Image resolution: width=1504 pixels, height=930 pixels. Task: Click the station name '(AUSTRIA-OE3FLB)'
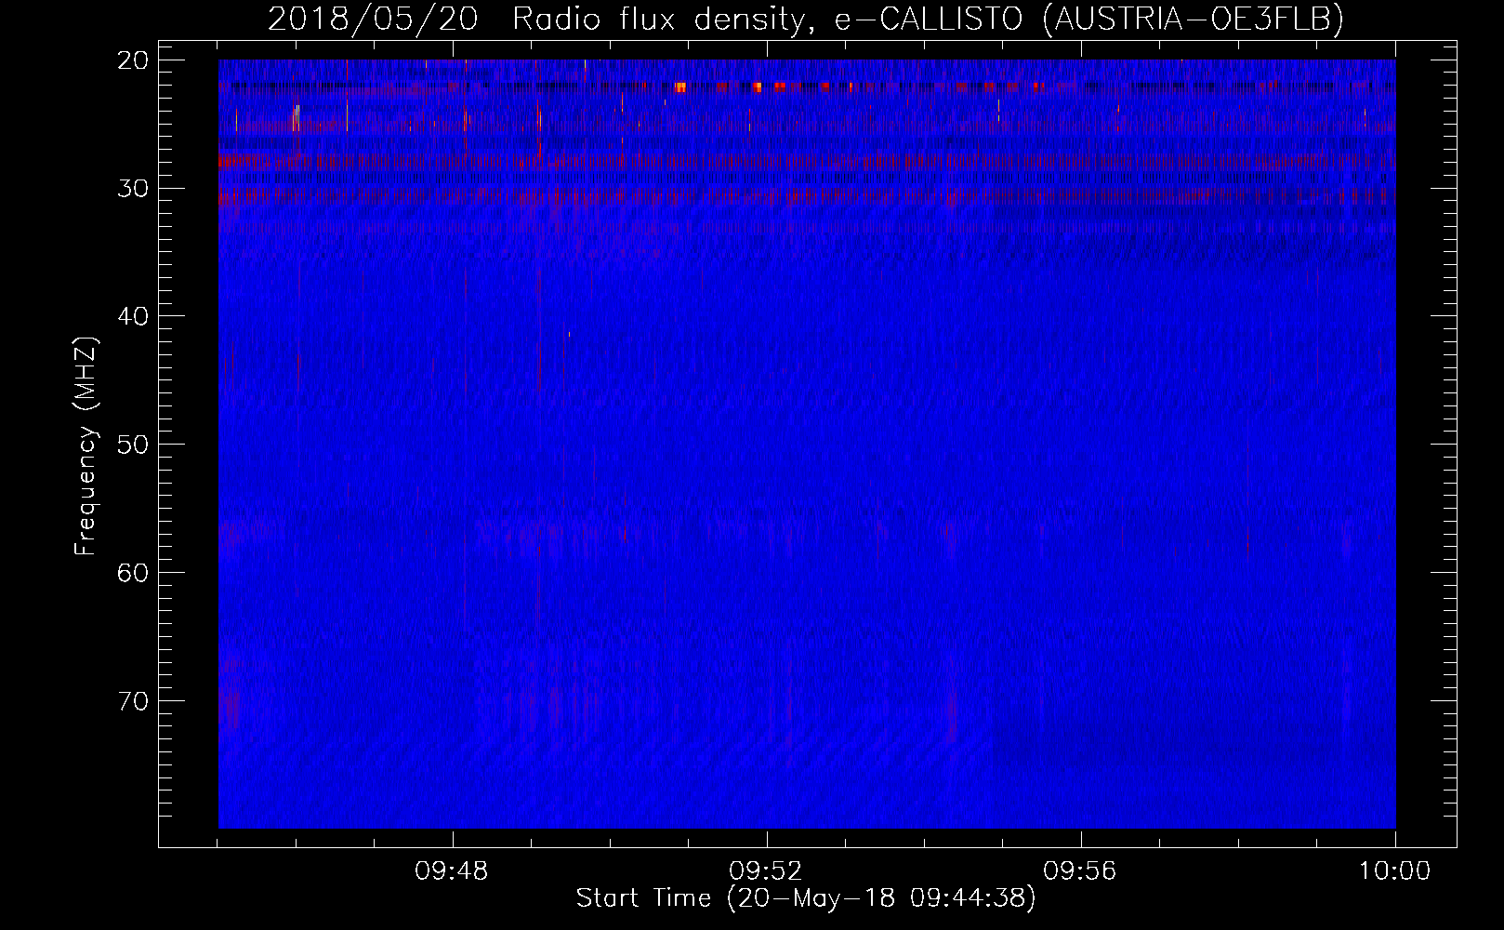click(1193, 20)
